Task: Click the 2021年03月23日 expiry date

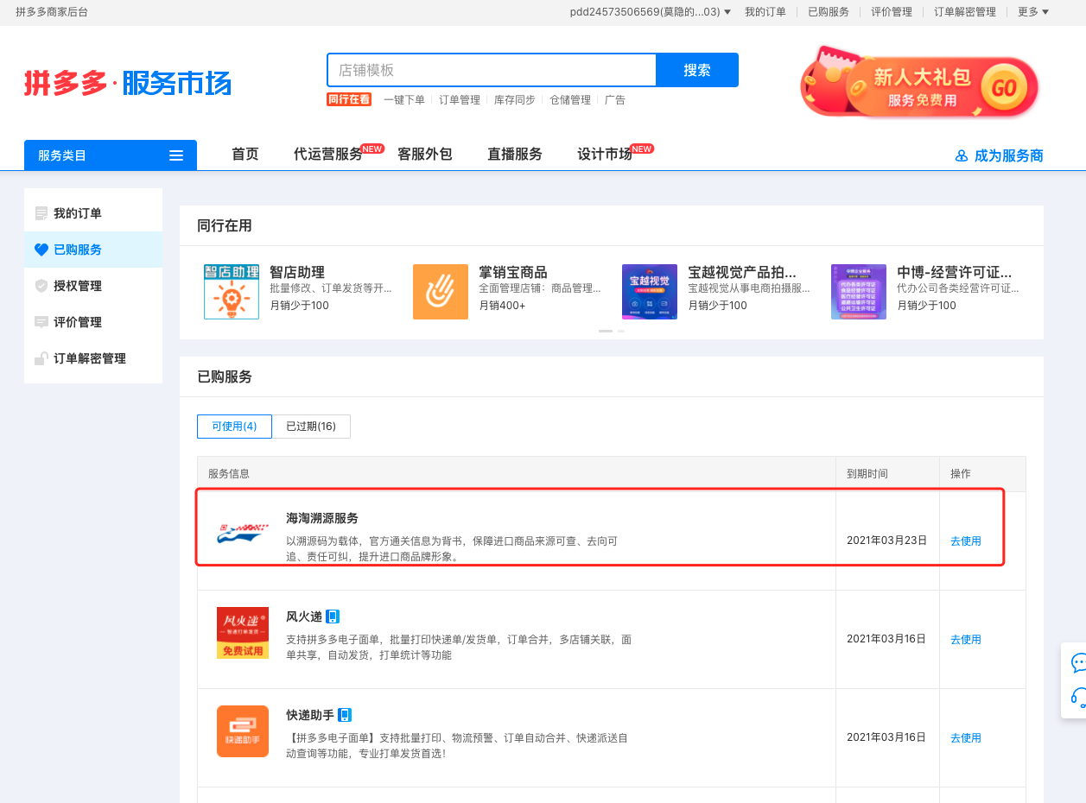Action: pos(886,541)
